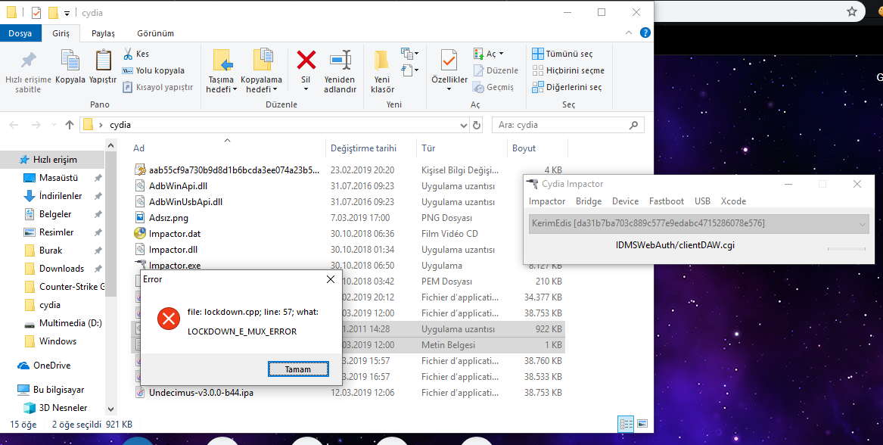
Task: Open the Xcode menu in Cydia Impactor
Action: [733, 201]
